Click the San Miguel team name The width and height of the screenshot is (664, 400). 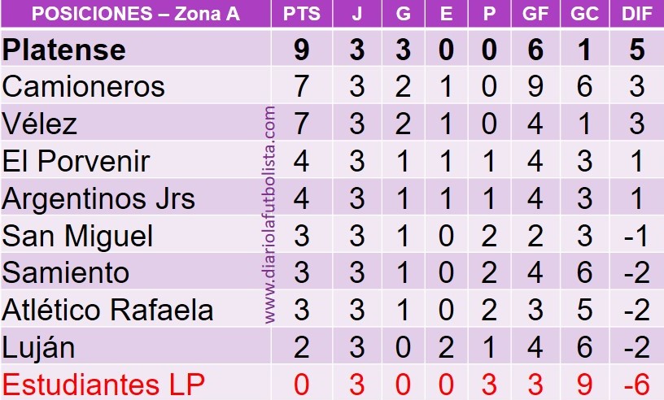click(77, 236)
